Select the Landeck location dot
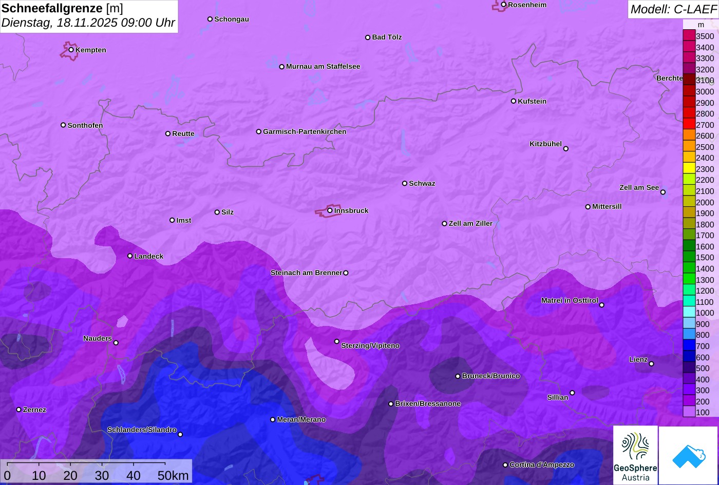Image resolution: width=719 pixels, height=485 pixels. click(x=130, y=256)
